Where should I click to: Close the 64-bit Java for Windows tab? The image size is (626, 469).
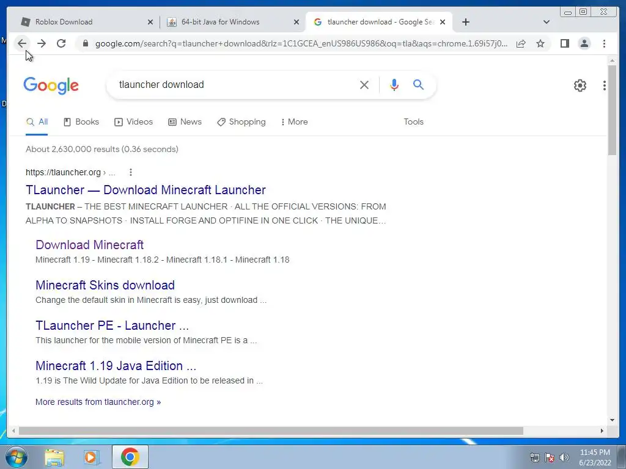pyautogui.click(x=296, y=22)
